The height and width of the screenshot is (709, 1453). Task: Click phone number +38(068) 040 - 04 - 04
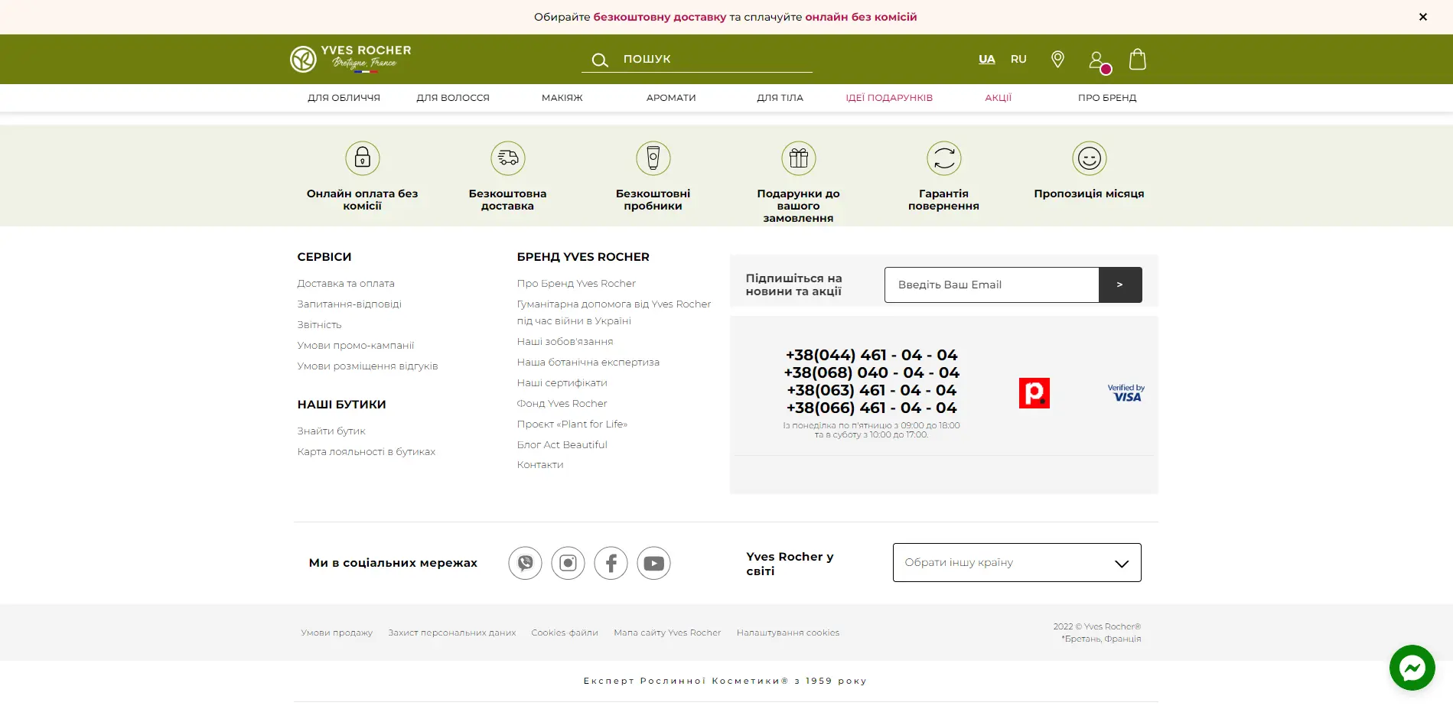click(871, 373)
